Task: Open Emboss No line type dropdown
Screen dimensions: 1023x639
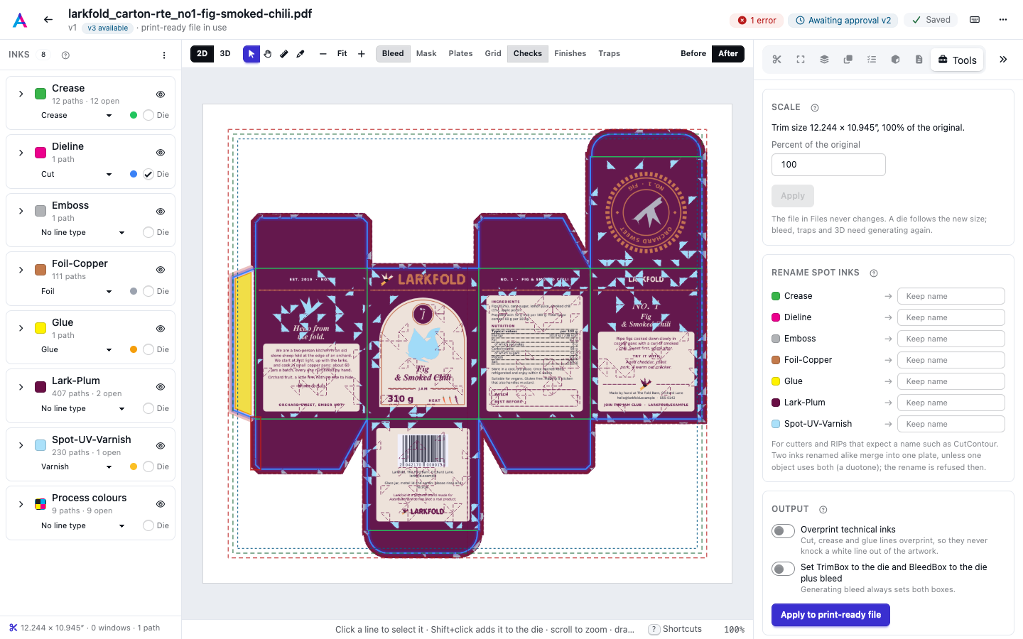Action: pyautogui.click(x=82, y=232)
